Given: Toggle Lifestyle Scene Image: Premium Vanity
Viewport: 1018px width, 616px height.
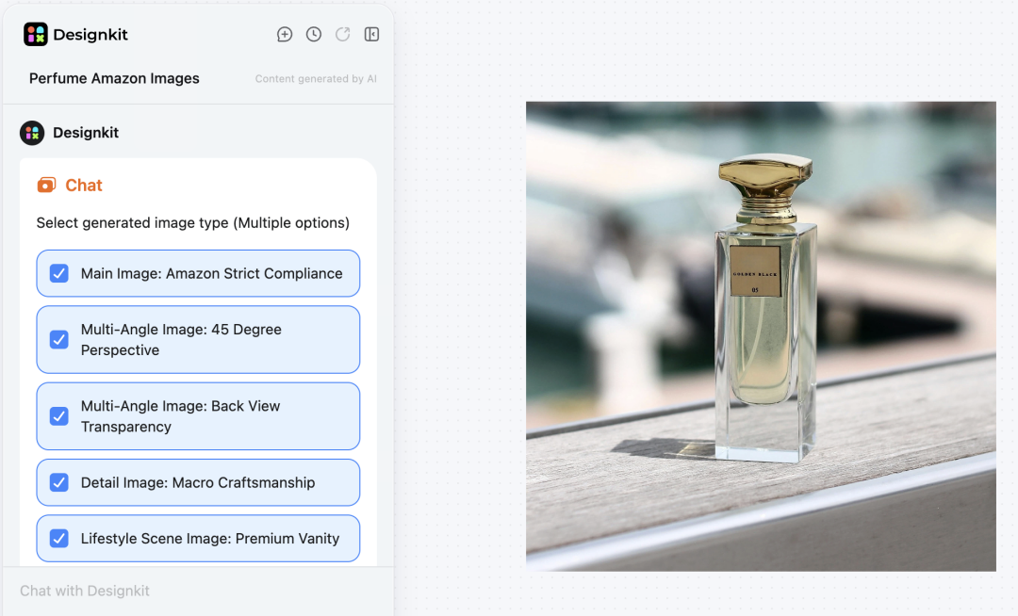Looking at the screenshot, I should pos(58,538).
